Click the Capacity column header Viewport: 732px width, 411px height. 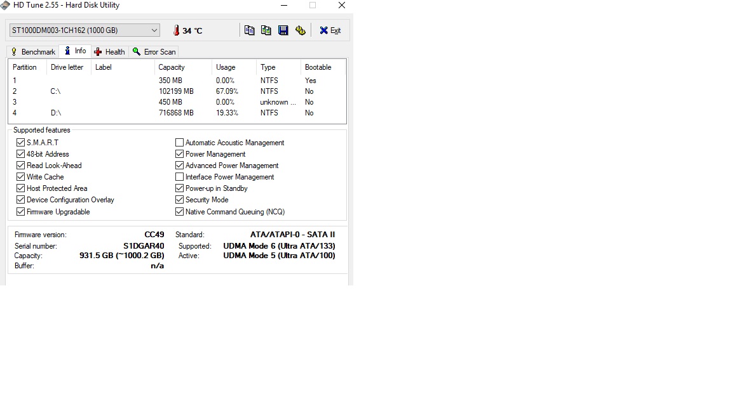183,67
